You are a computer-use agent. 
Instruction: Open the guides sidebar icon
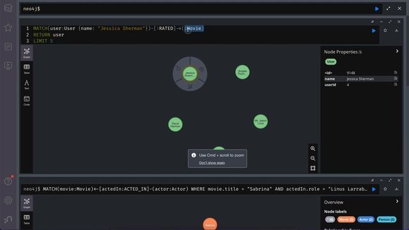[8, 65]
